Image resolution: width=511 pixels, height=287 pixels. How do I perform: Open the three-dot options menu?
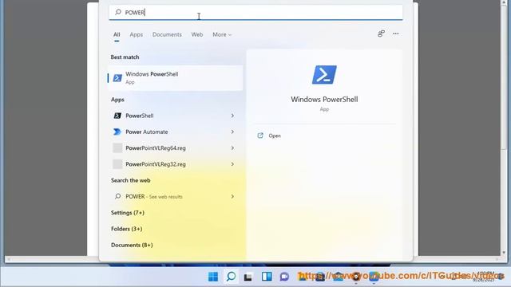pyautogui.click(x=396, y=33)
